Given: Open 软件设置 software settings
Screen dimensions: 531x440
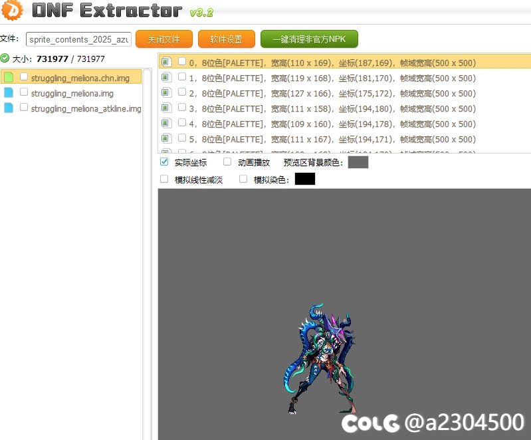Looking at the screenshot, I should (x=226, y=39).
